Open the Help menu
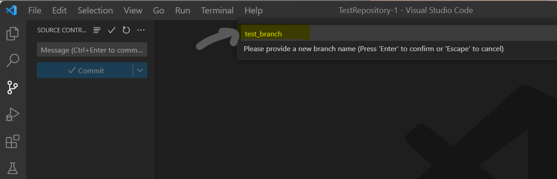The width and height of the screenshot is (557, 179). click(x=254, y=10)
